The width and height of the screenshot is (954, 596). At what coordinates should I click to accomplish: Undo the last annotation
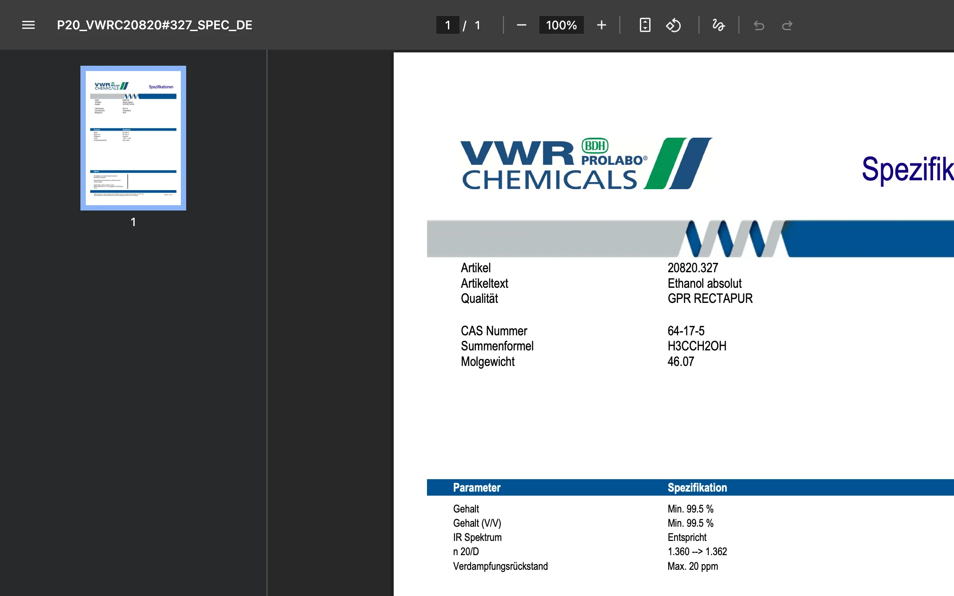[x=759, y=25]
